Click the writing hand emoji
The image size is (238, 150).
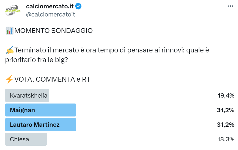click(9, 50)
